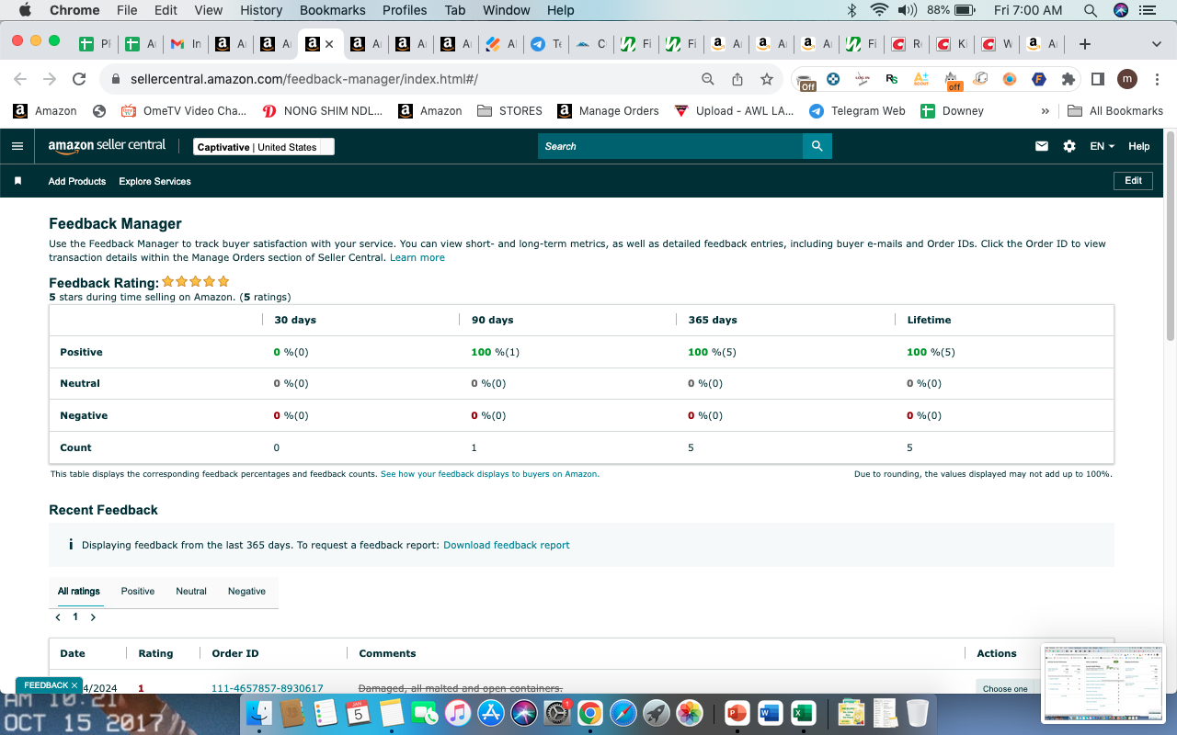Click the share icon in the address bar

coord(737,79)
